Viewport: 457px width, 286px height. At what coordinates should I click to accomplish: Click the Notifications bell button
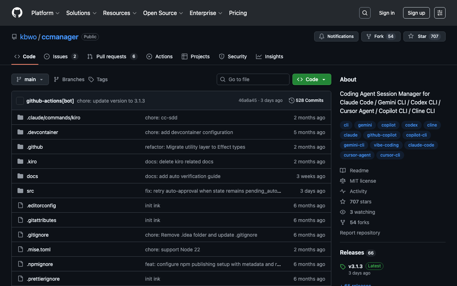pos(336,36)
